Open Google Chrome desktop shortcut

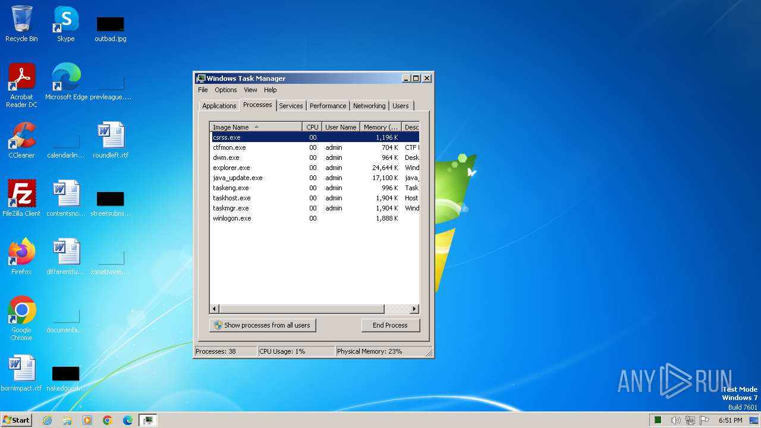(x=21, y=319)
